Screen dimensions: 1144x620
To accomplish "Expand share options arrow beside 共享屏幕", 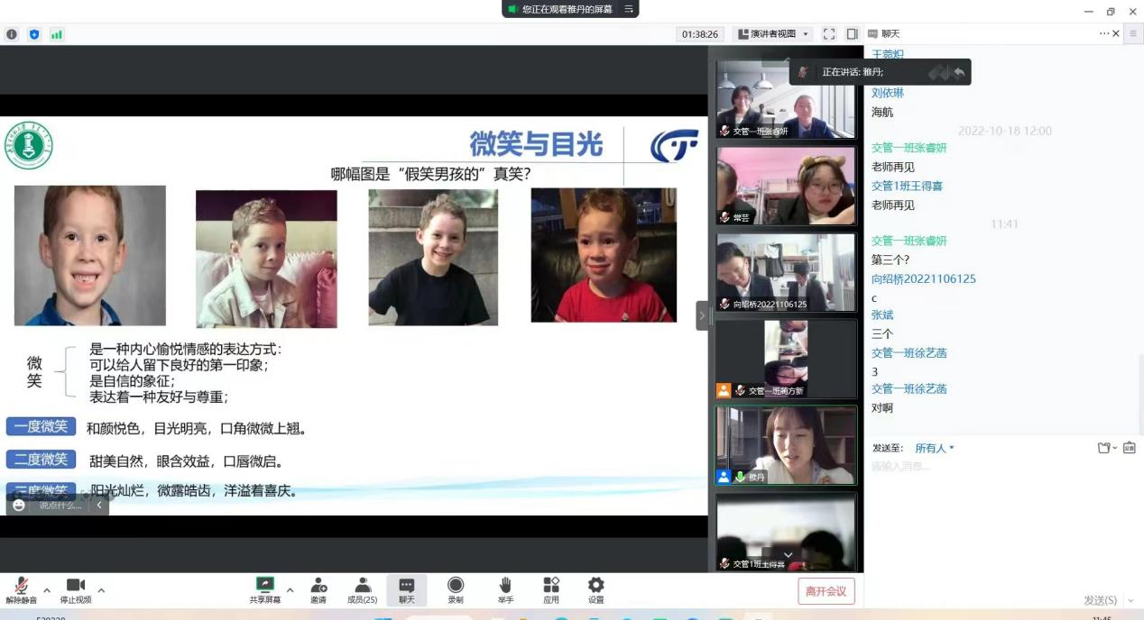I will coord(290,590).
